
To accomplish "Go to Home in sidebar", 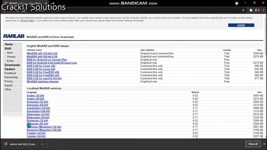I will tap(9, 44).
